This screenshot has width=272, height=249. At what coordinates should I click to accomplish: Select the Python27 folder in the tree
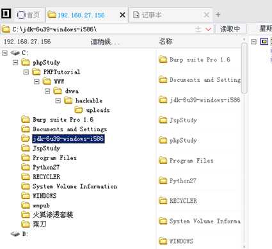[x=40, y=167]
